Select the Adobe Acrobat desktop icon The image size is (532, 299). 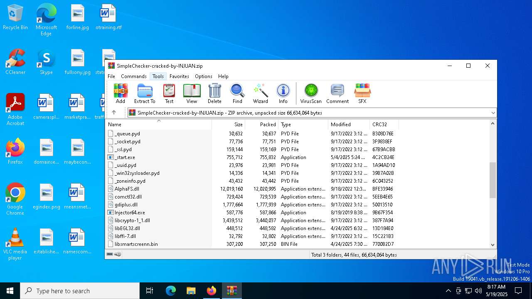coord(15,110)
